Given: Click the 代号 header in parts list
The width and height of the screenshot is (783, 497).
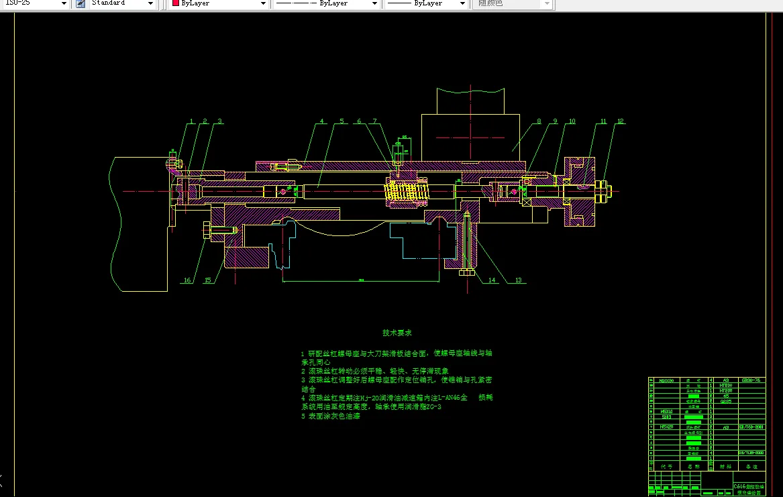Looking at the screenshot, I should (666, 467).
